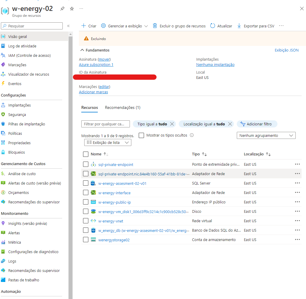Viewport: 306px width, 299px height.
Task: Click the Adicionar filtro button
Action: (257, 124)
